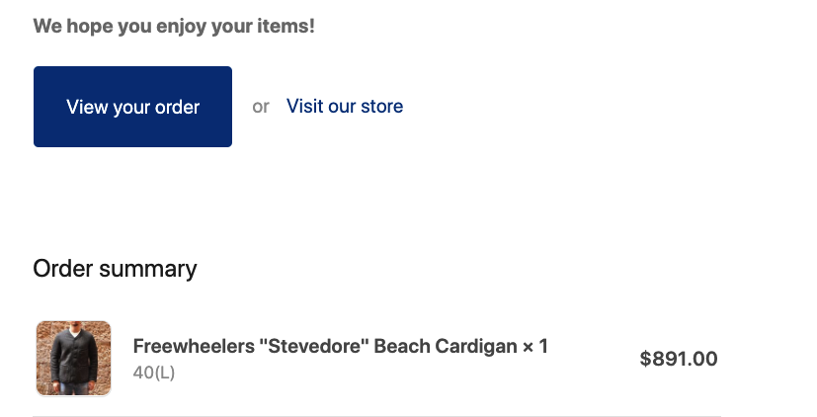Open the Visit our store link
Screen dimensions: 817x417
coord(345,106)
